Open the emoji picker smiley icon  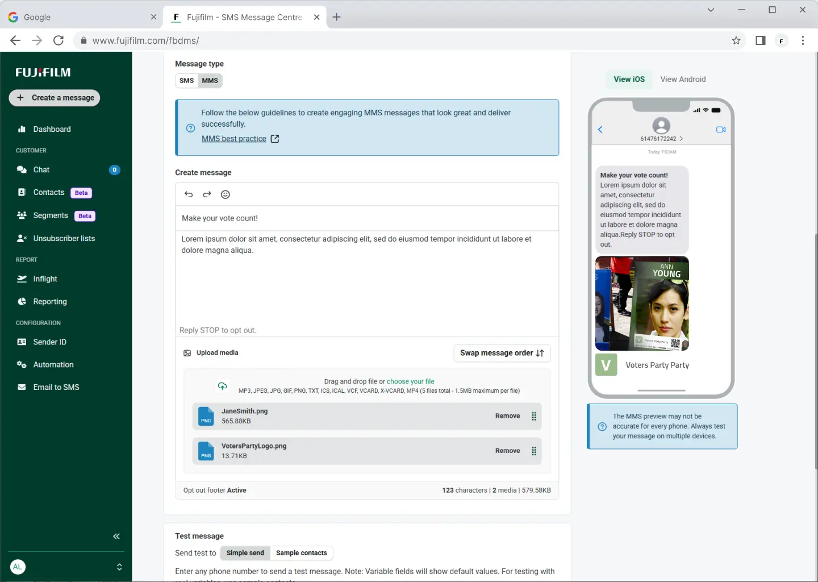tap(226, 194)
